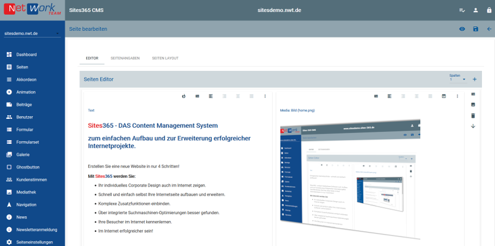
Task: Click the 'Sites365 CMS' header title
Action: pyautogui.click(x=86, y=10)
